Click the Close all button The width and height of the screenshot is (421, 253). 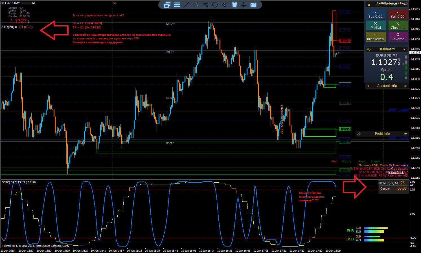pos(398,26)
